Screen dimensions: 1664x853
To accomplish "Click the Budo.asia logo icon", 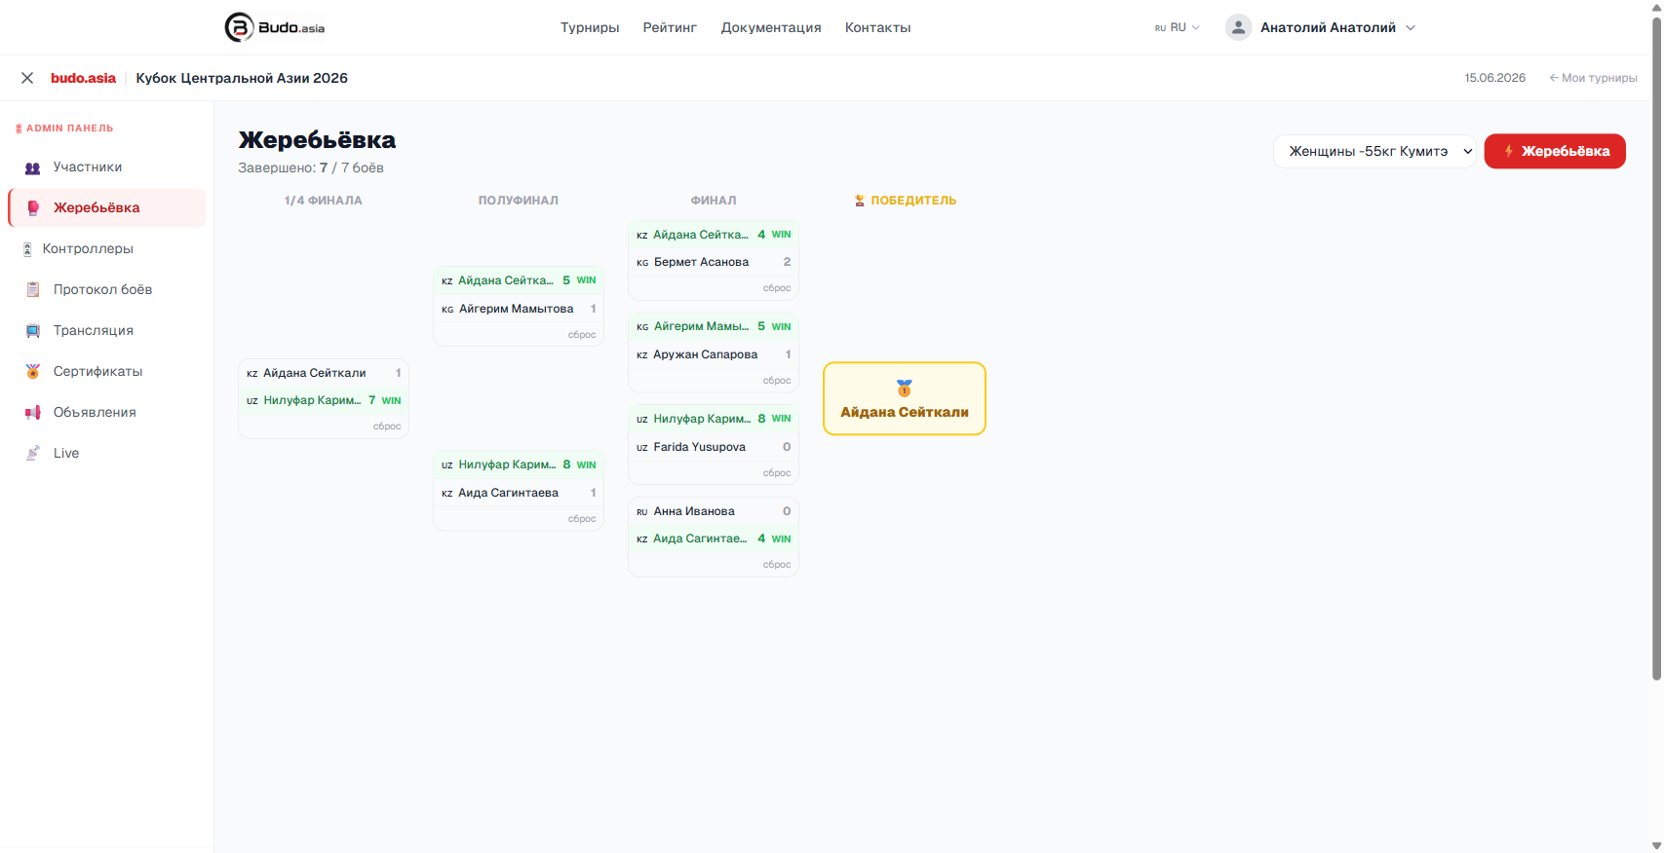I will (239, 27).
